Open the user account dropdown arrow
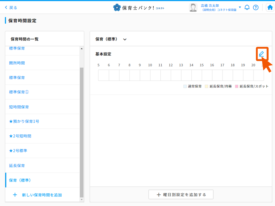Screen dimensions: 275x206 coord(240,7)
